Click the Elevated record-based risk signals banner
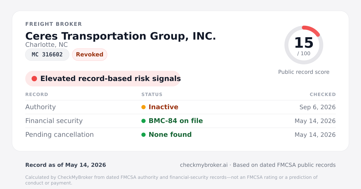Viewport: 361px width, 189px height. [103, 79]
